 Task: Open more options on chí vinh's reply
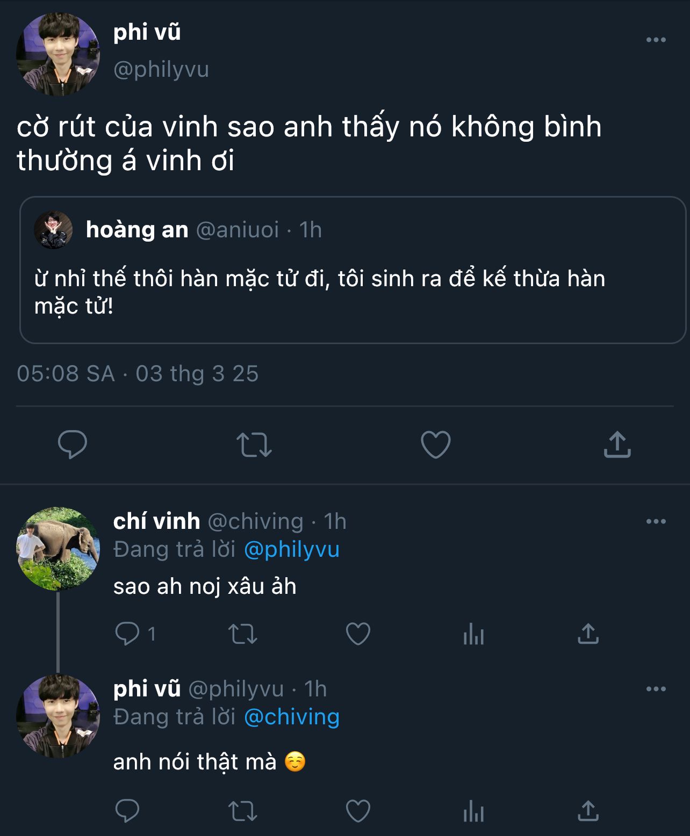click(656, 521)
